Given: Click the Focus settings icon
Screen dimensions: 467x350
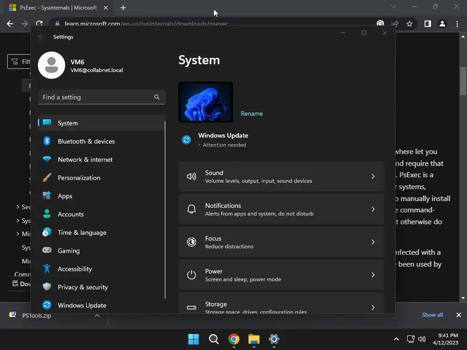Looking at the screenshot, I should click(x=192, y=242).
